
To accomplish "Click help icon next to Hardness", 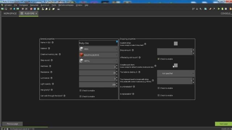I will click(x=50, y=66).
